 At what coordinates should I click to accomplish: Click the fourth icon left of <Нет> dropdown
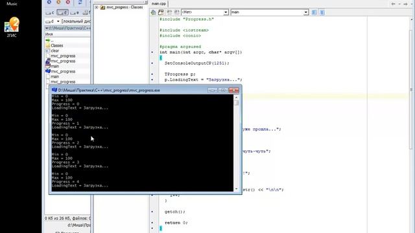tap(176, 12)
